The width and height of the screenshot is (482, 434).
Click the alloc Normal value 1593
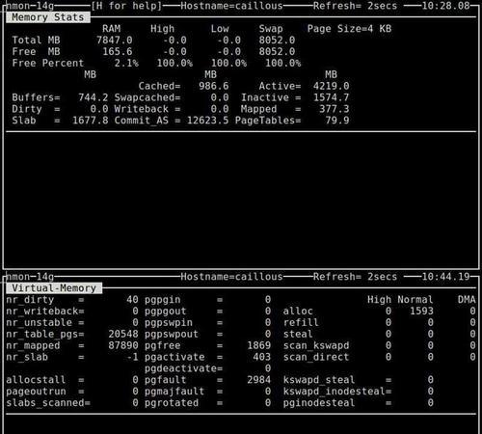[421, 311]
